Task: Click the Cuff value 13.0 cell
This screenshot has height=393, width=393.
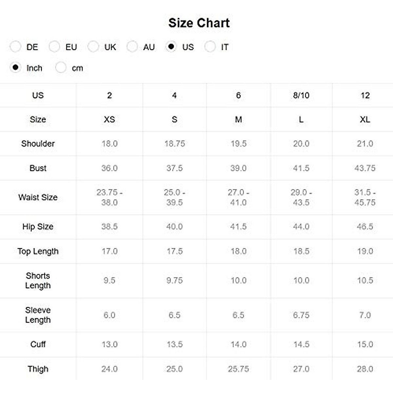Action: [x=109, y=345]
